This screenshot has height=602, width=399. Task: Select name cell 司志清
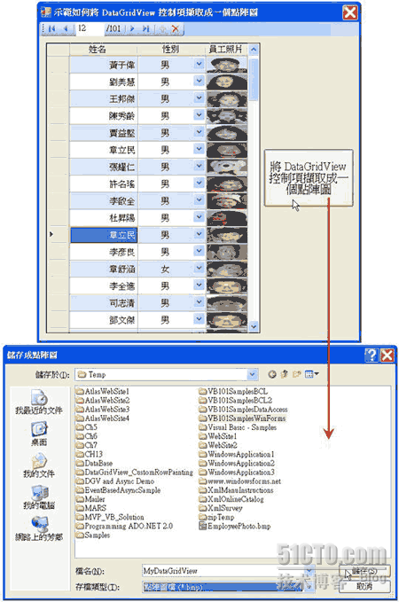click(104, 303)
